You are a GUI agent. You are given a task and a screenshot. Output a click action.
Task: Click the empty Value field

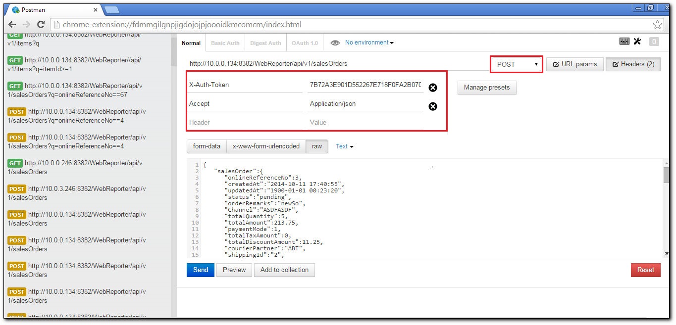pyautogui.click(x=365, y=123)
